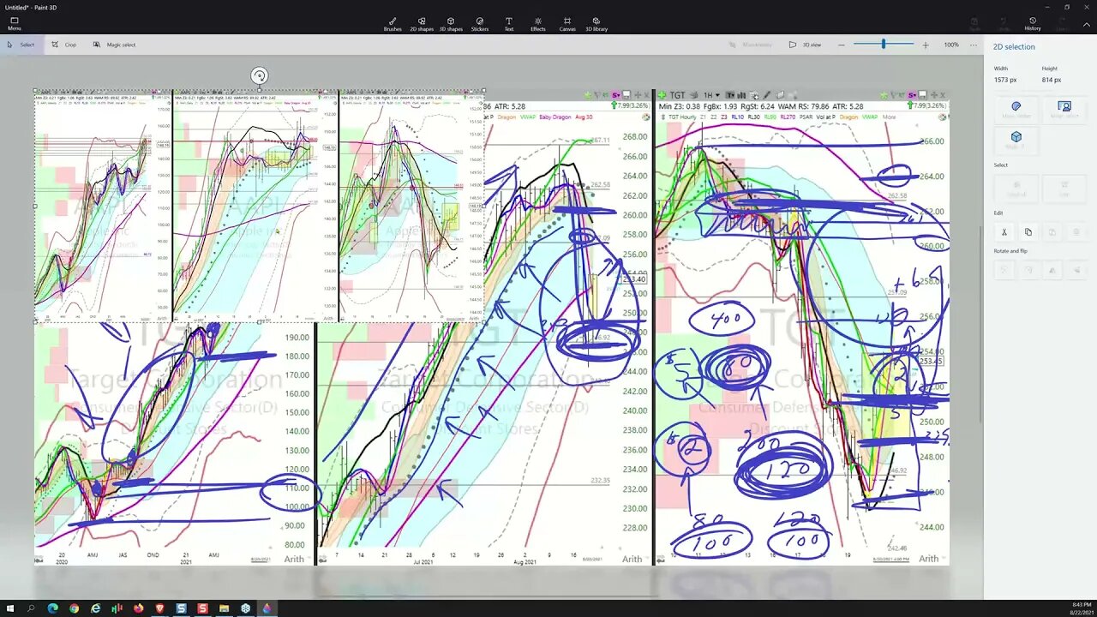Click the Paste icon in the Edit section

click(1052, 232)
